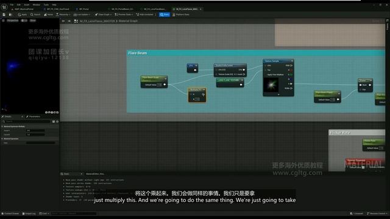Toggle the highlighted Stats button
This screenshot has height=219, width=390.
[165, 15]
